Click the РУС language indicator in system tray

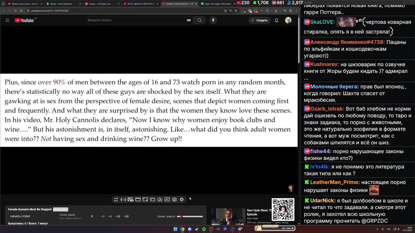pos(389,229)
